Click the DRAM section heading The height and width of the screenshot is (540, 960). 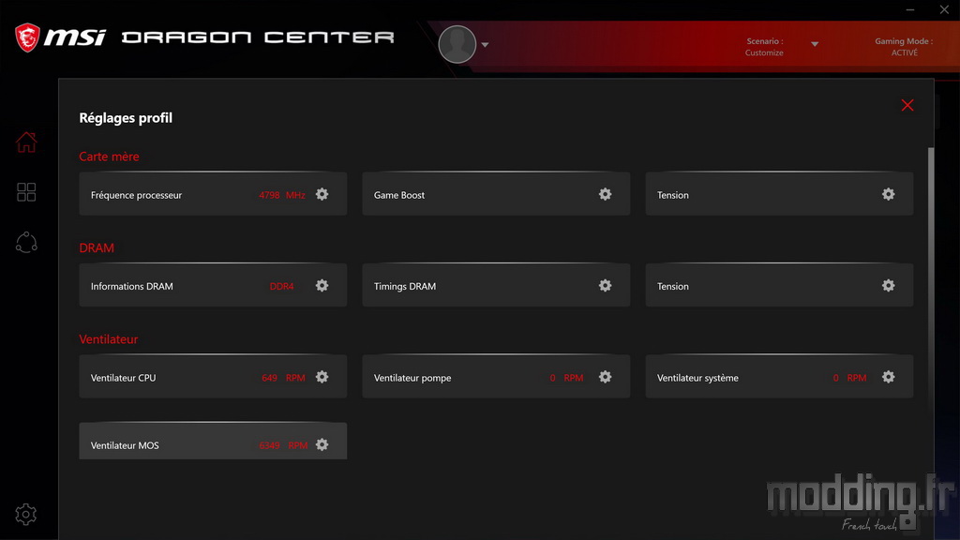pos(97,247)
